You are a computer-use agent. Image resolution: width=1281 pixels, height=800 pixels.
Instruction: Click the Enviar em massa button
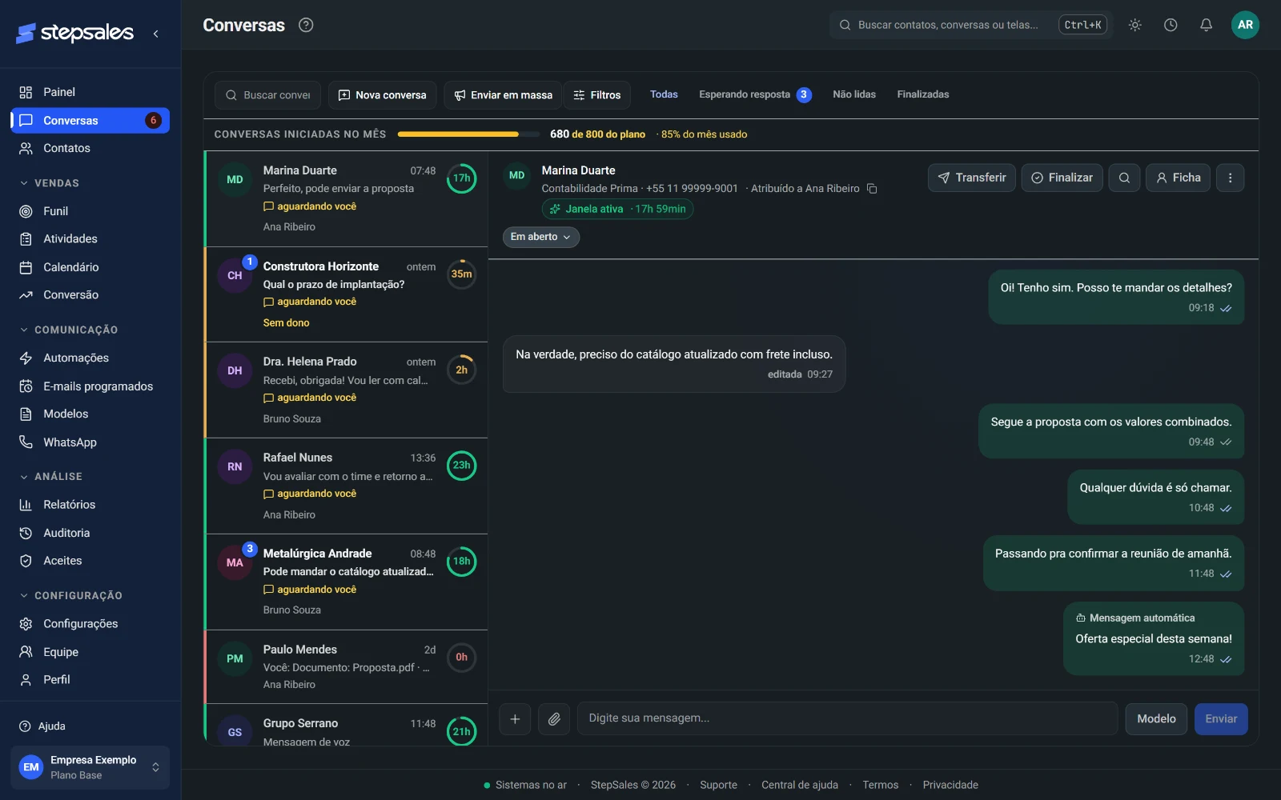(503, 95)
